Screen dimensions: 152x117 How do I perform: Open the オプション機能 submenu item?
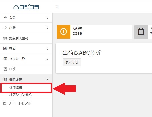pyautogui.click(x=20, y=95)
